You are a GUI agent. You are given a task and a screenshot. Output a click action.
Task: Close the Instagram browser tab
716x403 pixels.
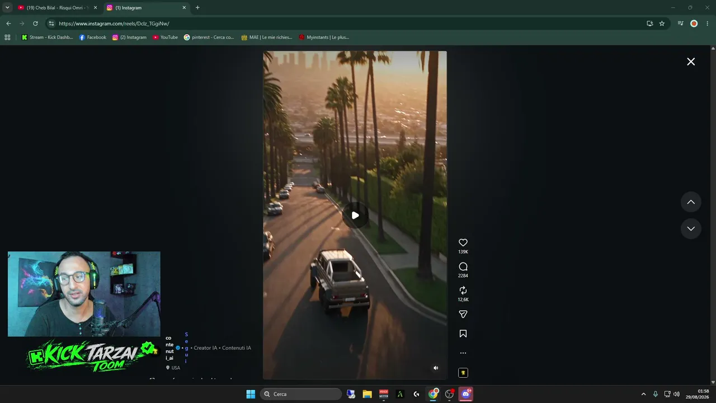click(x=184, y=8)
